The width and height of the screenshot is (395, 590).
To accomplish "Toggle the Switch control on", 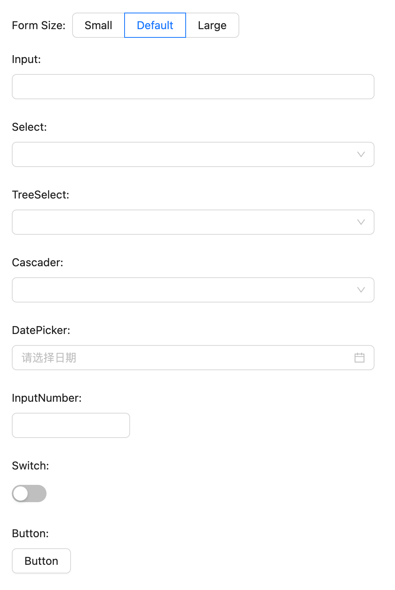I will point(29,494).
